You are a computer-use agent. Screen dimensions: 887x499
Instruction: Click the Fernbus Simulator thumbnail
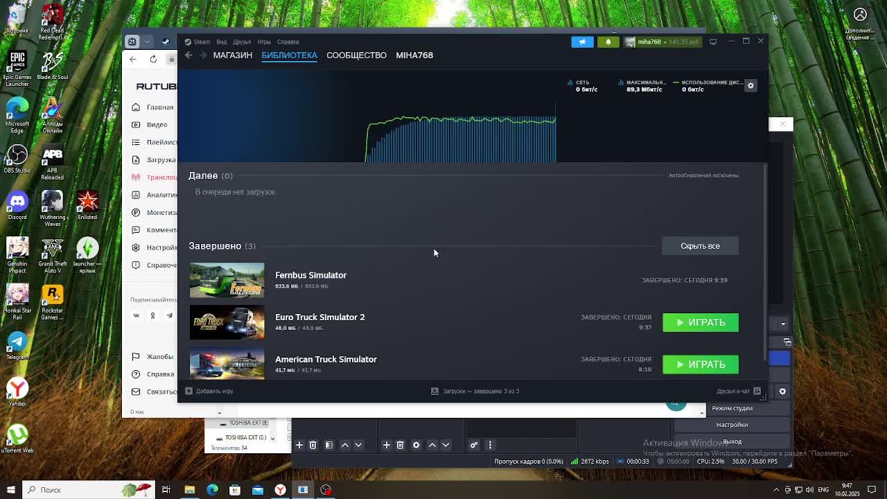click(227, 280)
